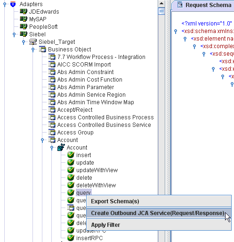Collapse the Adapters tree node
234x242 pixels.
point(5,4)
